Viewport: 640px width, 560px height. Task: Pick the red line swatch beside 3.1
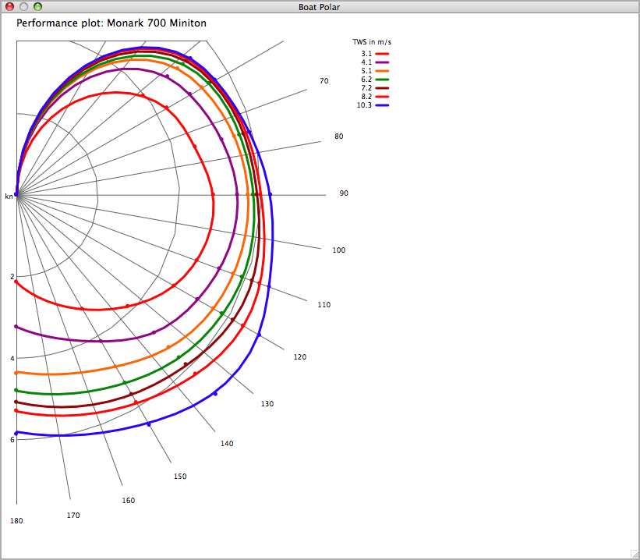point(382,54)
